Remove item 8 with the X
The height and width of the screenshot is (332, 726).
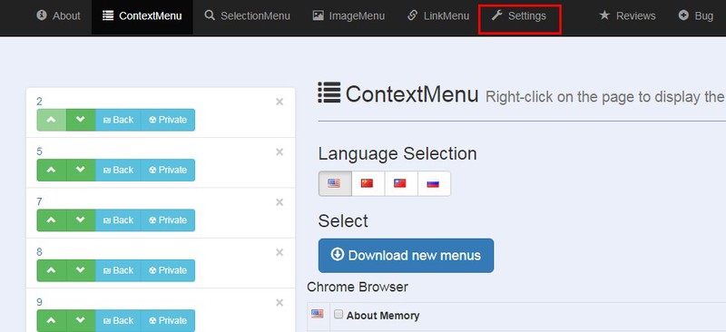coord(280,252)
